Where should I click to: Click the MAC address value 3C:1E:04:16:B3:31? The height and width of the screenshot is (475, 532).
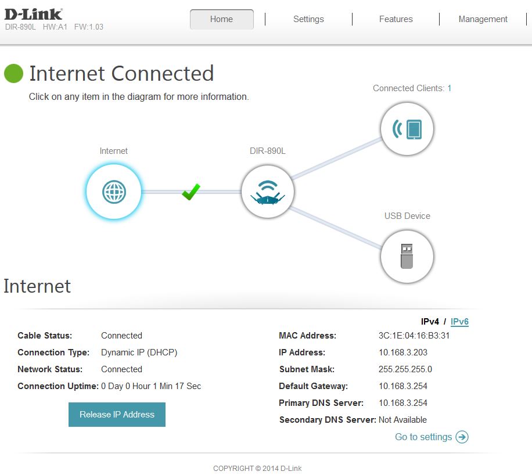(414, 336)
